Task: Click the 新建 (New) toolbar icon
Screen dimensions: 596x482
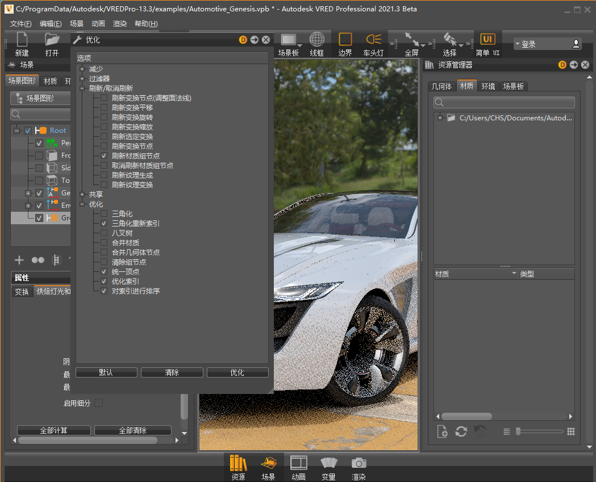Action: (x=22, y=40)
